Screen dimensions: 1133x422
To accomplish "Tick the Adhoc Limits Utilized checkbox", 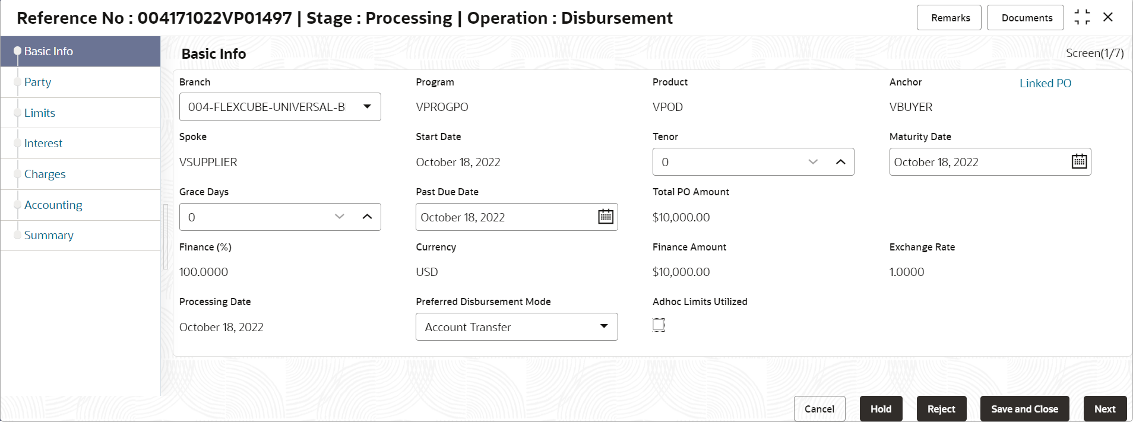I will pyautogui.click(x=659, y=325).
